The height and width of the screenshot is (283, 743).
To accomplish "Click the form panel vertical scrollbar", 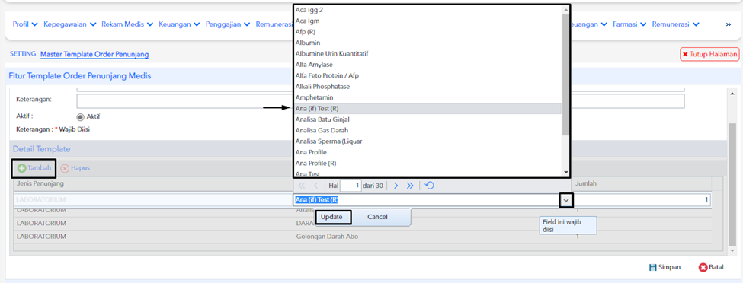I will (732, 185).
